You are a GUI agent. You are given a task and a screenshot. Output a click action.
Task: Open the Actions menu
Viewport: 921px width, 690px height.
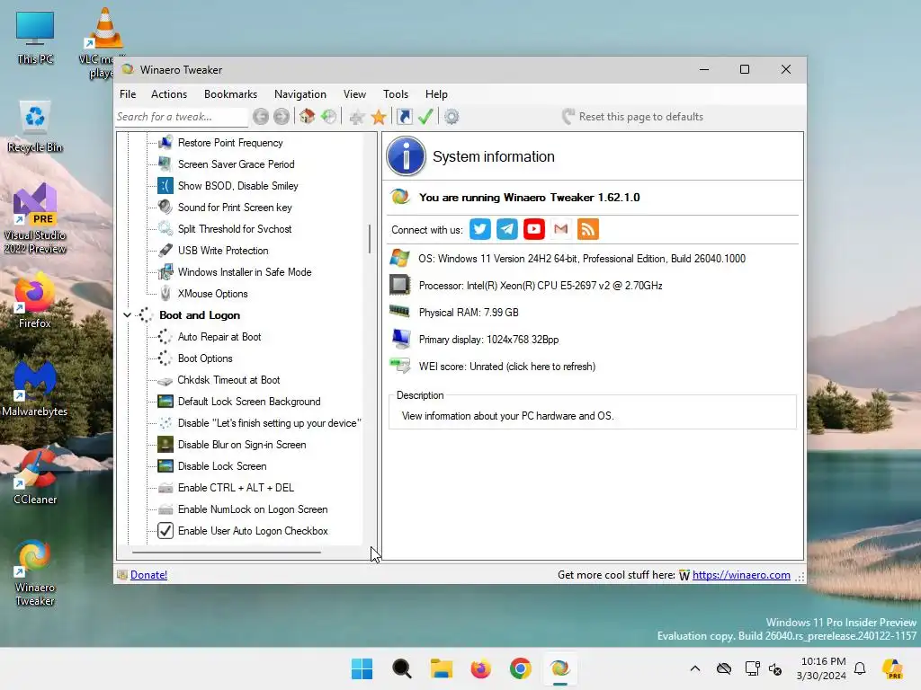[169, 94]
